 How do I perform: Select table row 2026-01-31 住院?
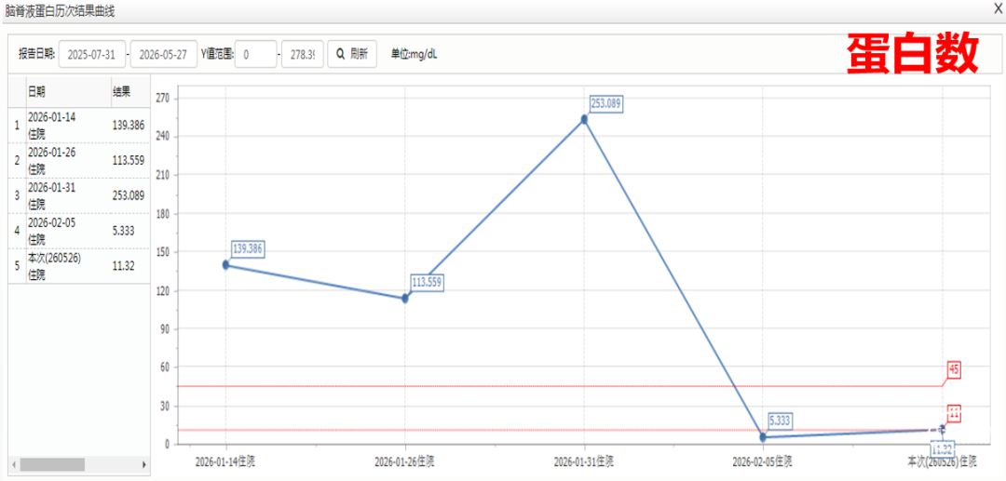(79, 196)
